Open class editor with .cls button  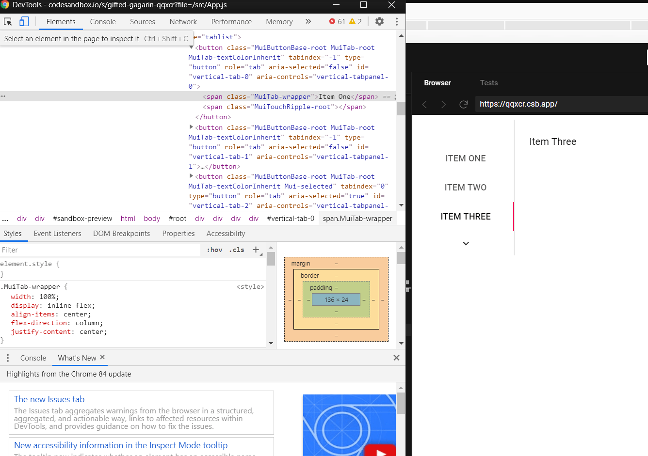point(237,250)
